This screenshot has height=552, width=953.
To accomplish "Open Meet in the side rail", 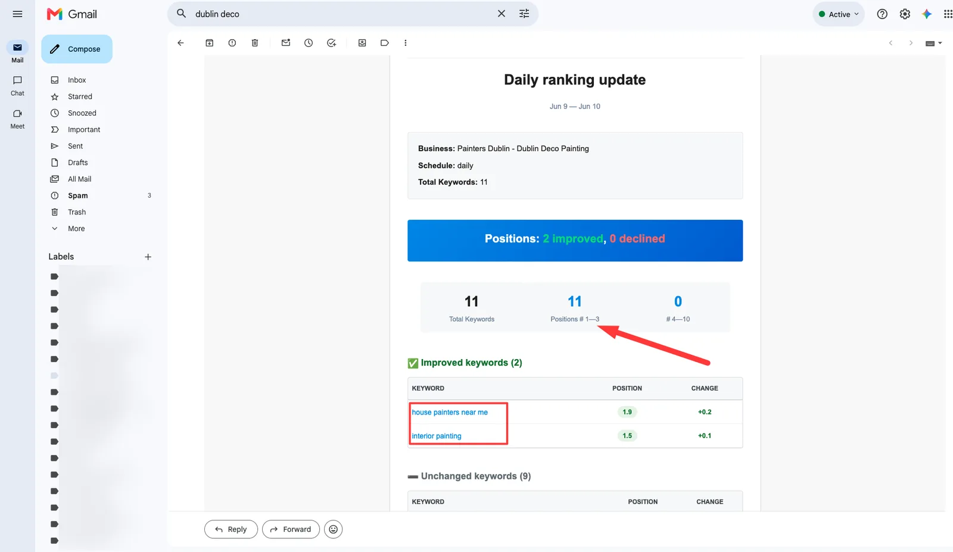I will (x=17, y=119).
